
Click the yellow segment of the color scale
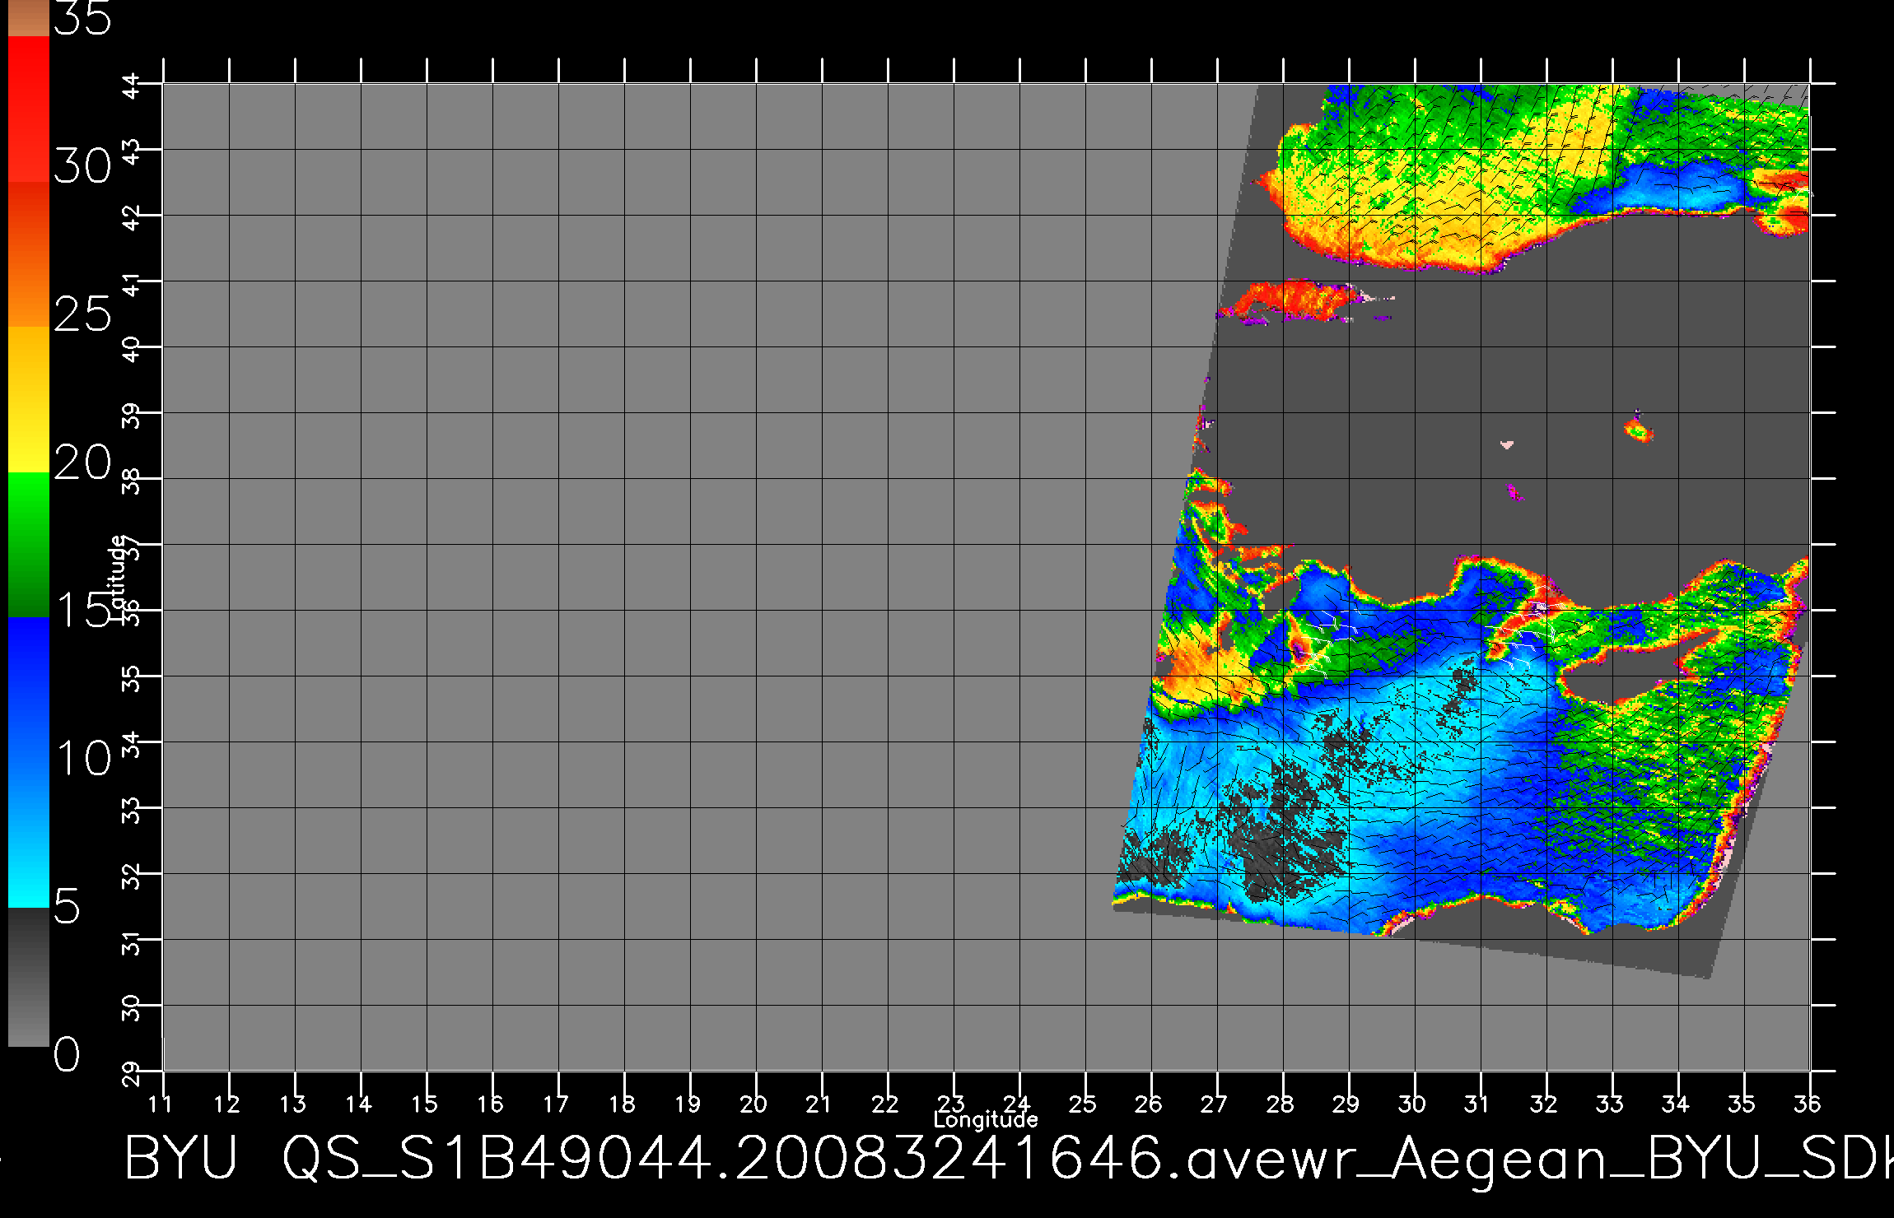click(29, 400)
